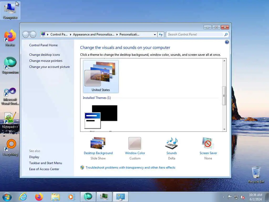Open Windows Explorer from the taskbar
Image resolution: width=269 pixels, height=202 pixels.
55,197
